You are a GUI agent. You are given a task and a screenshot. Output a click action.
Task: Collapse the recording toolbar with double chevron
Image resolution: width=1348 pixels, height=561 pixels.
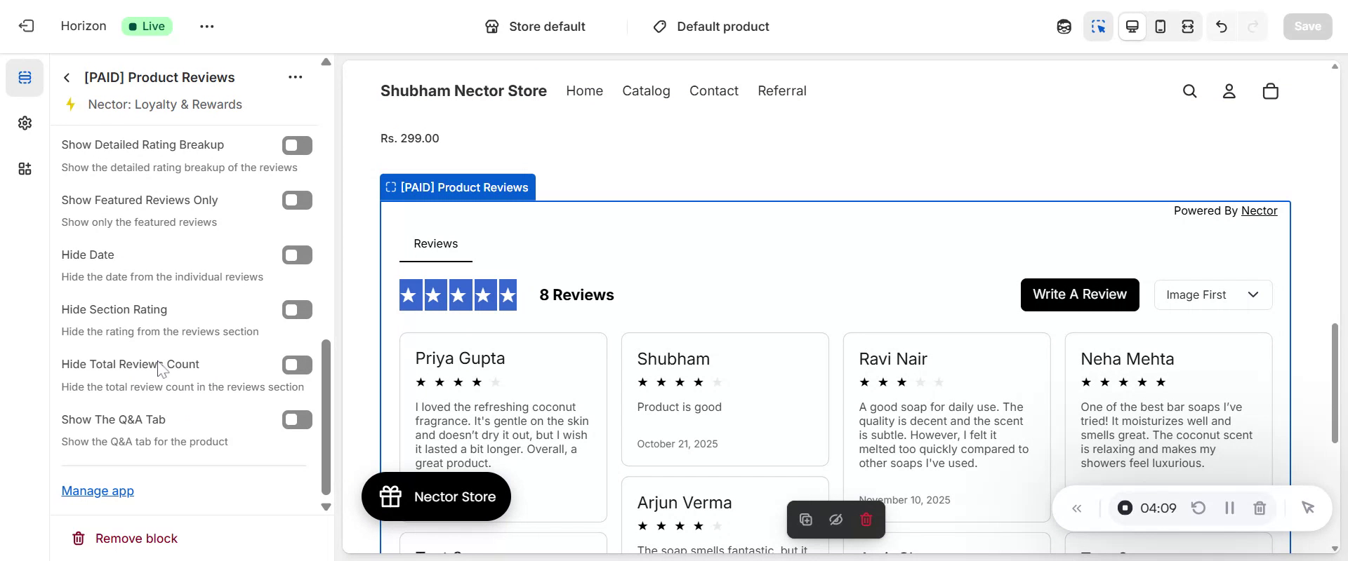(x=1077, y=508)
